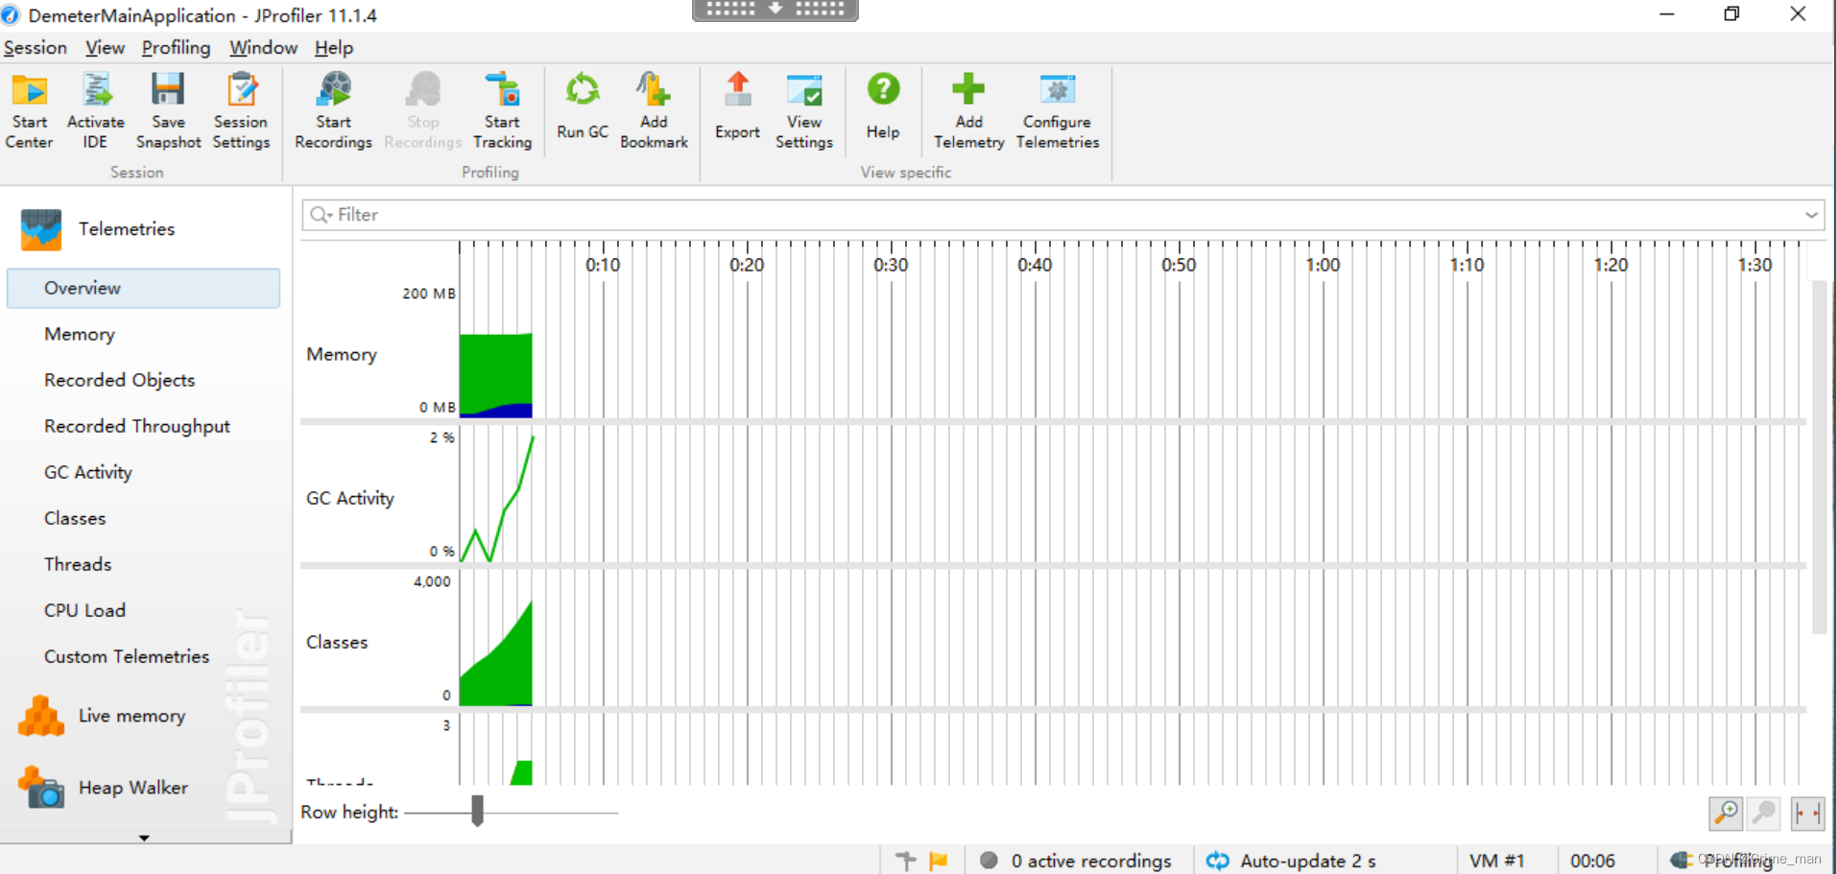Screen dimensions: 1836x874
Task: Open Session Settings
Action: (241, 110)
